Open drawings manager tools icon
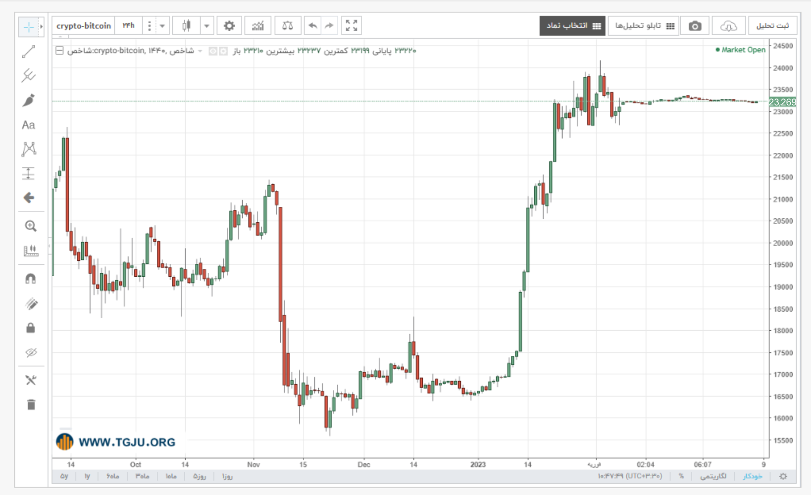Image resolution: width=811 pixels, height=495 pixels. click(x=31, y=380)
